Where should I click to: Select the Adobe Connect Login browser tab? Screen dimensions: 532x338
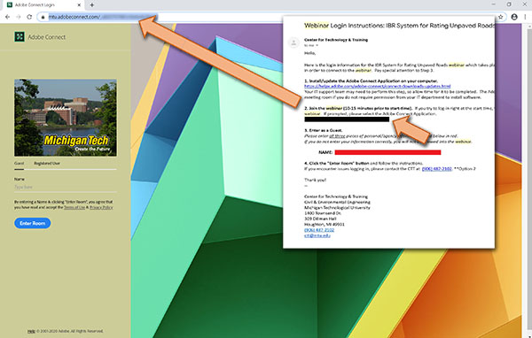point(43,5)
